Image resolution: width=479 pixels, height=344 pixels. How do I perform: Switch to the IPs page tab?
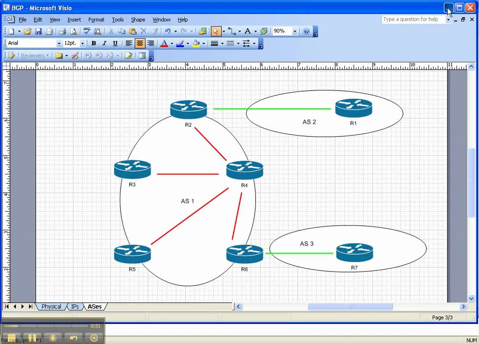(75, 307)
